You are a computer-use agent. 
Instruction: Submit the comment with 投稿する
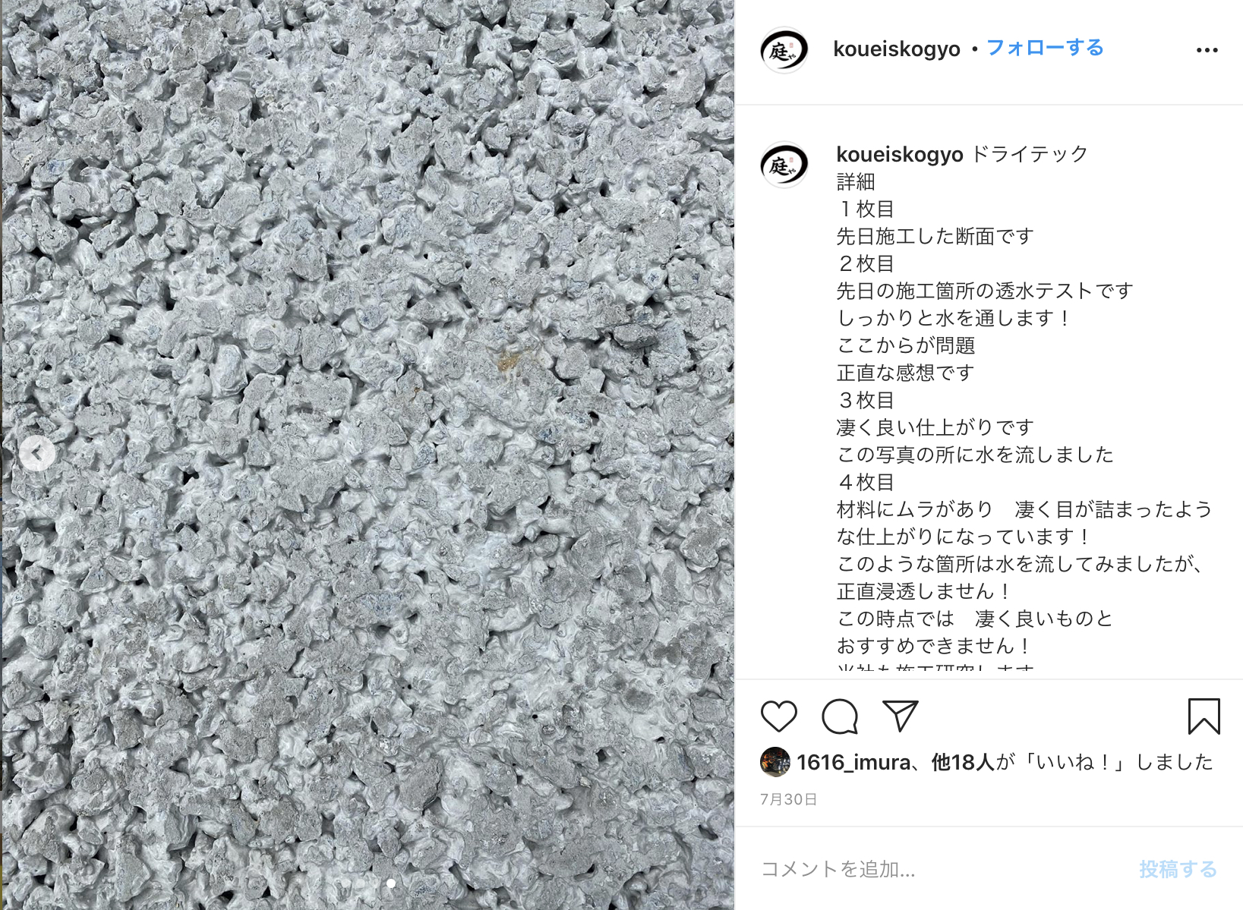[x=1178, y=869]
